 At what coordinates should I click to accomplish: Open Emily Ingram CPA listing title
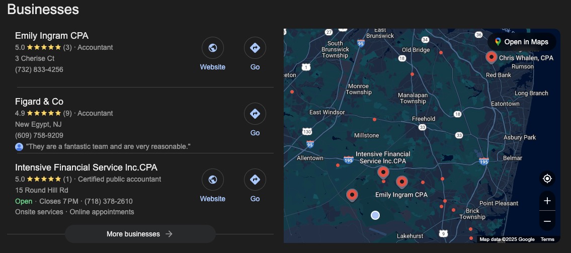(x=52, y=36)
